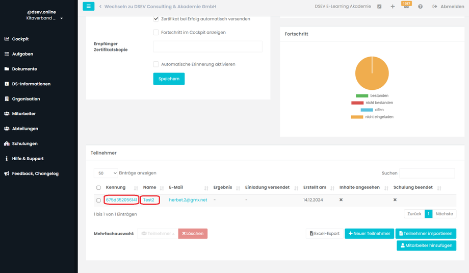Open Mitarbeiter in the sidebar

(x=24, y=114)
